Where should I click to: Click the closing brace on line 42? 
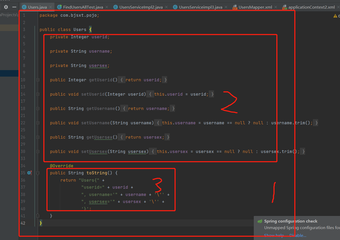41,223
